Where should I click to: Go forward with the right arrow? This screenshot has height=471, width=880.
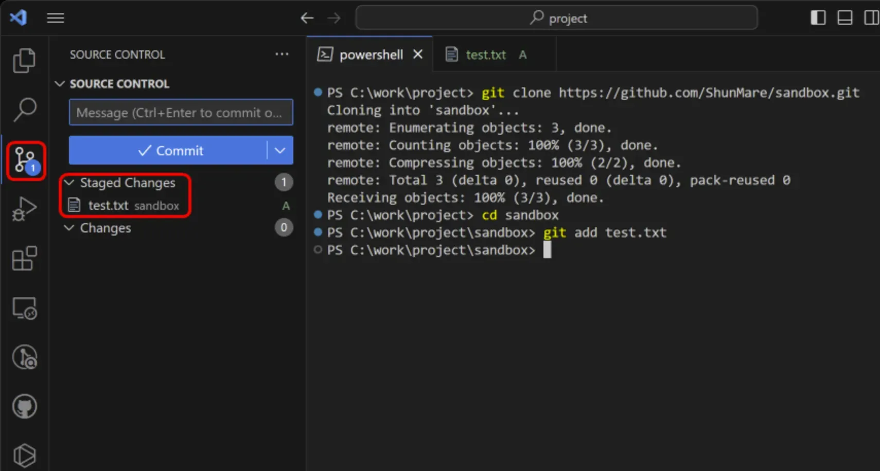[334, 18]
